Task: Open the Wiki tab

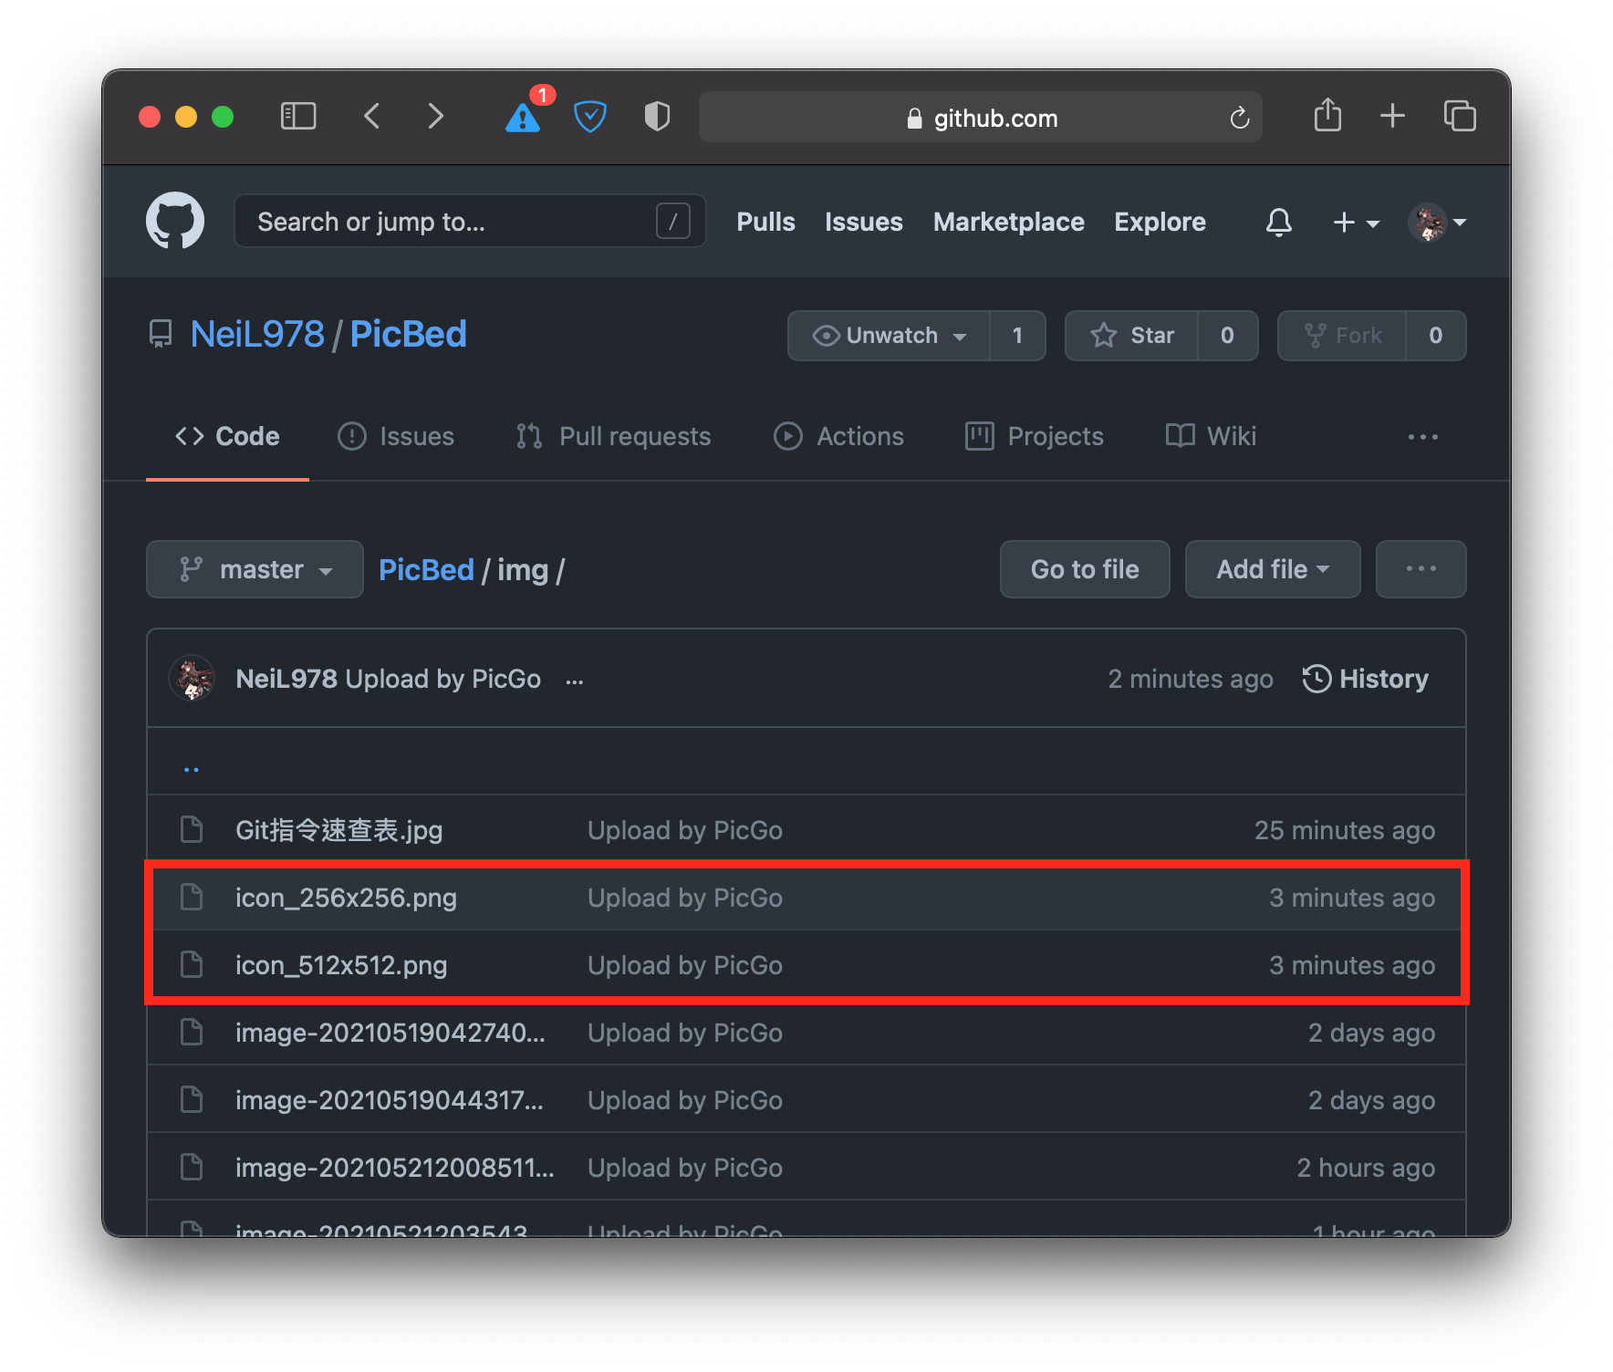Action: (x=1211, y=436)
